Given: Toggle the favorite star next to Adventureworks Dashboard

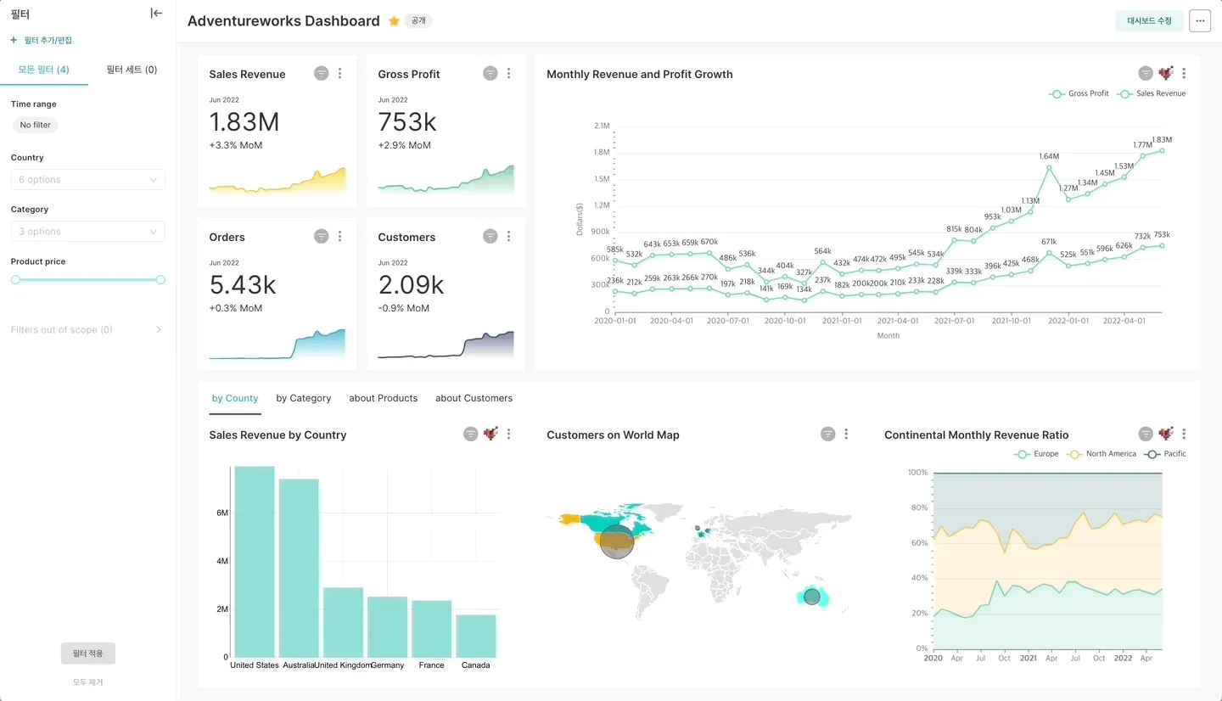Looking at the screenshot, I should click(x=394, y=21).
